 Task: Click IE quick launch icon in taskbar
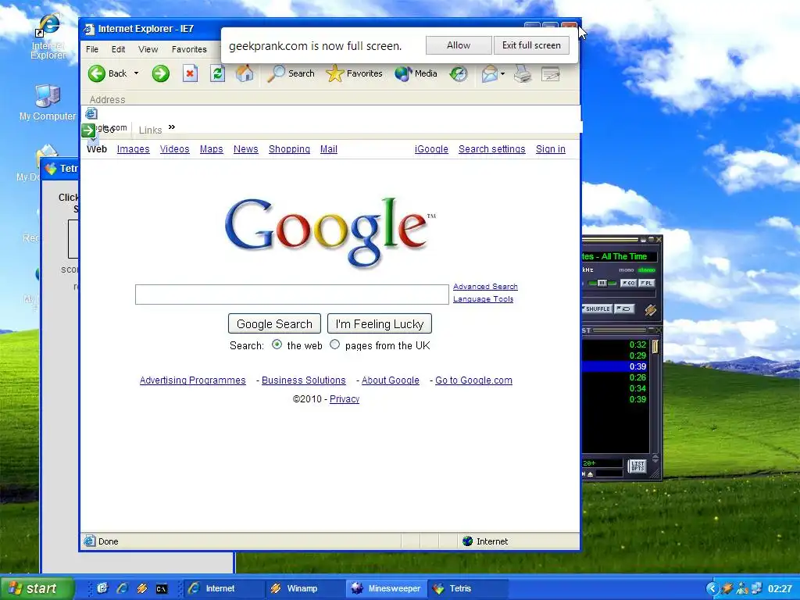[x=122, y=589]
